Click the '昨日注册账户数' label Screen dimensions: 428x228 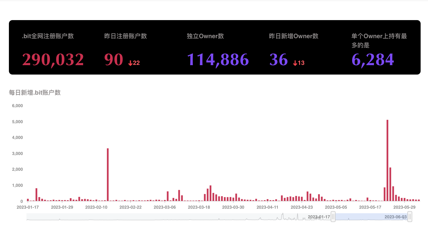pos(126,36)
